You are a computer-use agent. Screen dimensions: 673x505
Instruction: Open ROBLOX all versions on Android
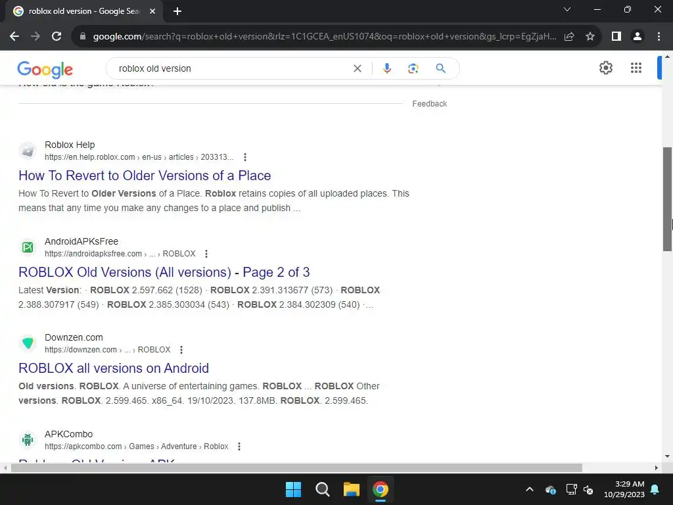[114, 368]
